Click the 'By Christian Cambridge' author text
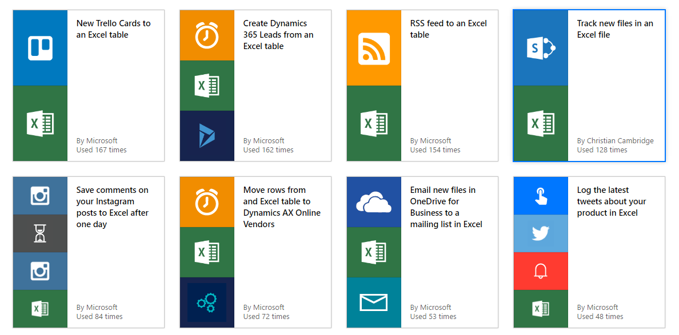This screenshot has height=335, width=679. click(x=616, y=140)
